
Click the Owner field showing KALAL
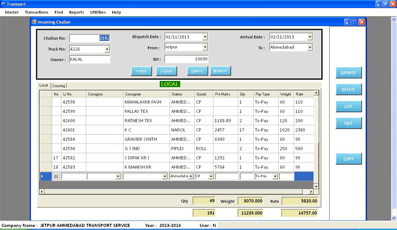[x=90, y=59]
